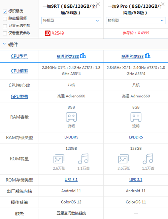The image size is (168, 219).
Task: Click the photo icon in 一加9RT ROM容量
Action: tap(59, 159)
